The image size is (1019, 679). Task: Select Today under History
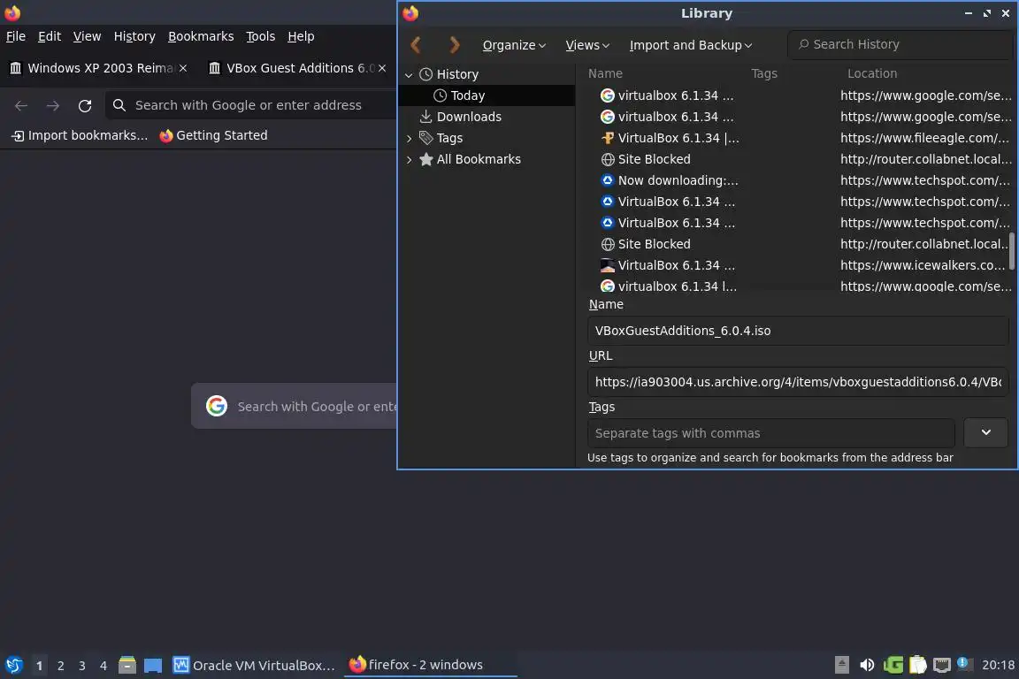tap(487, 95)
